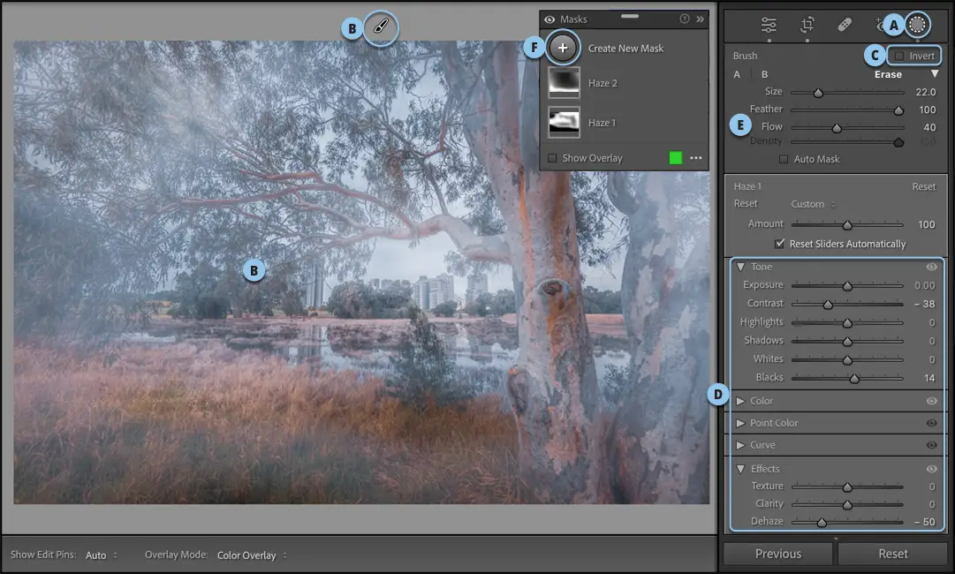Select the Masking tool
Screen dimensions: 955x574
click(x=917, y=25)
